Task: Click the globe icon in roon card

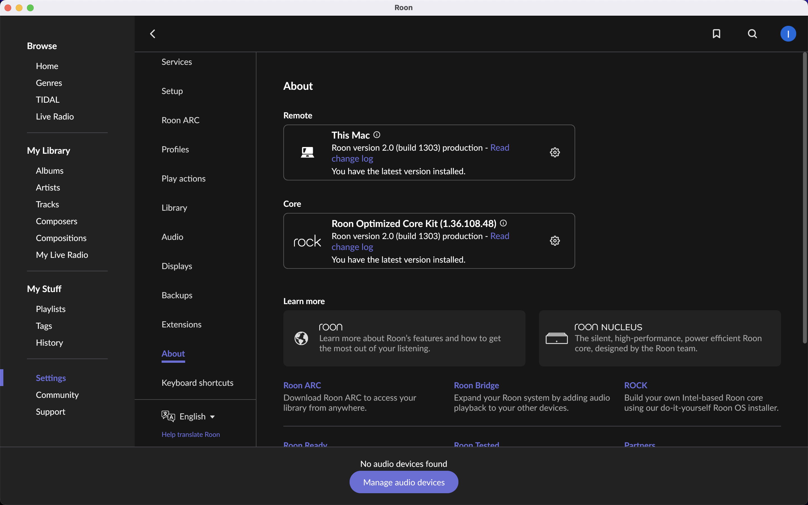Action: (301, 338)
